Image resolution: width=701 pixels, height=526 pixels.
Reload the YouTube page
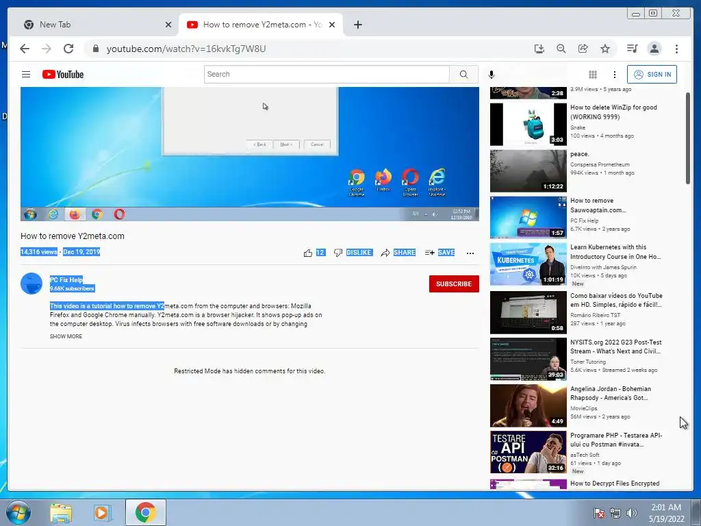click(68, 49)
